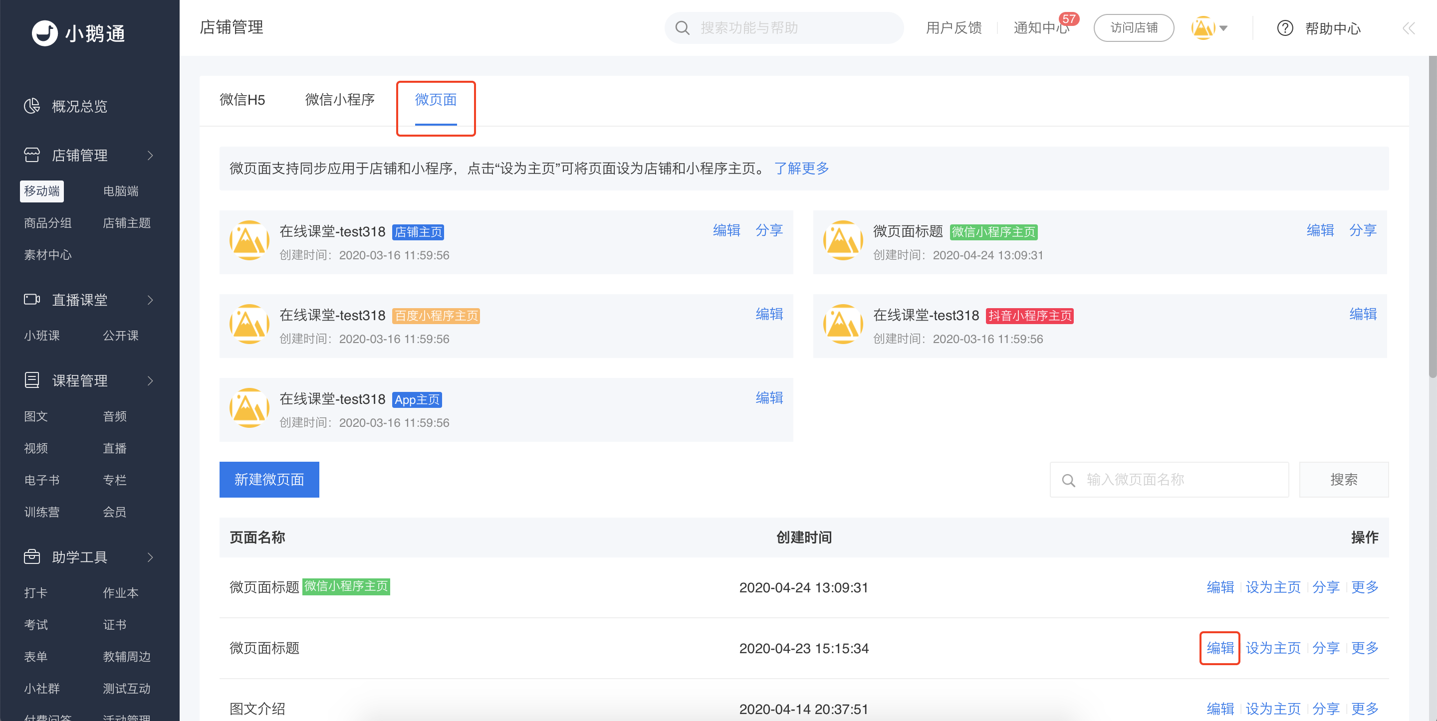Click the 助学工具 briefcase icon

tap(32, 556)
